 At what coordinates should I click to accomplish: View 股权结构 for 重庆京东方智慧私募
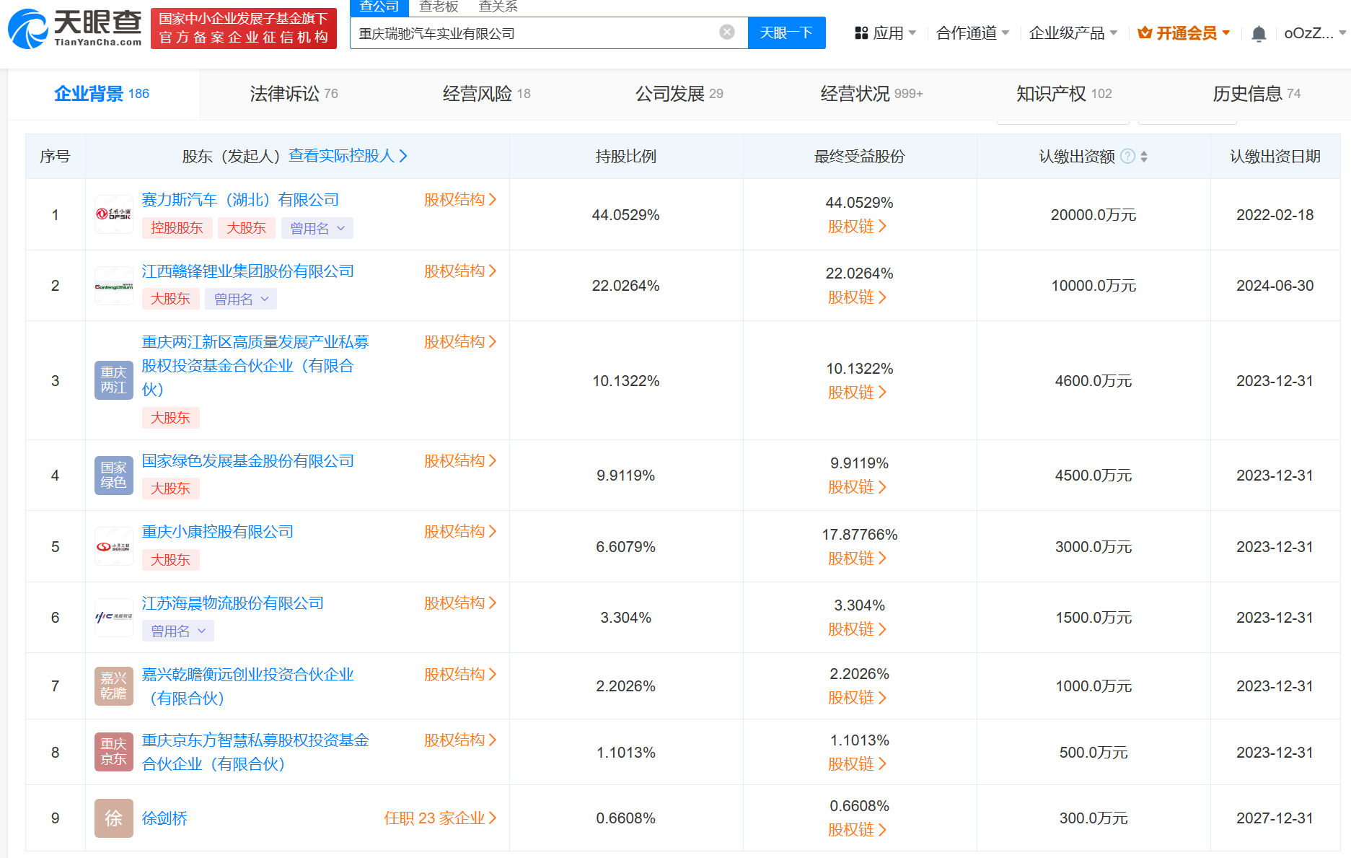pyautogui.click(x=460, y=740)
